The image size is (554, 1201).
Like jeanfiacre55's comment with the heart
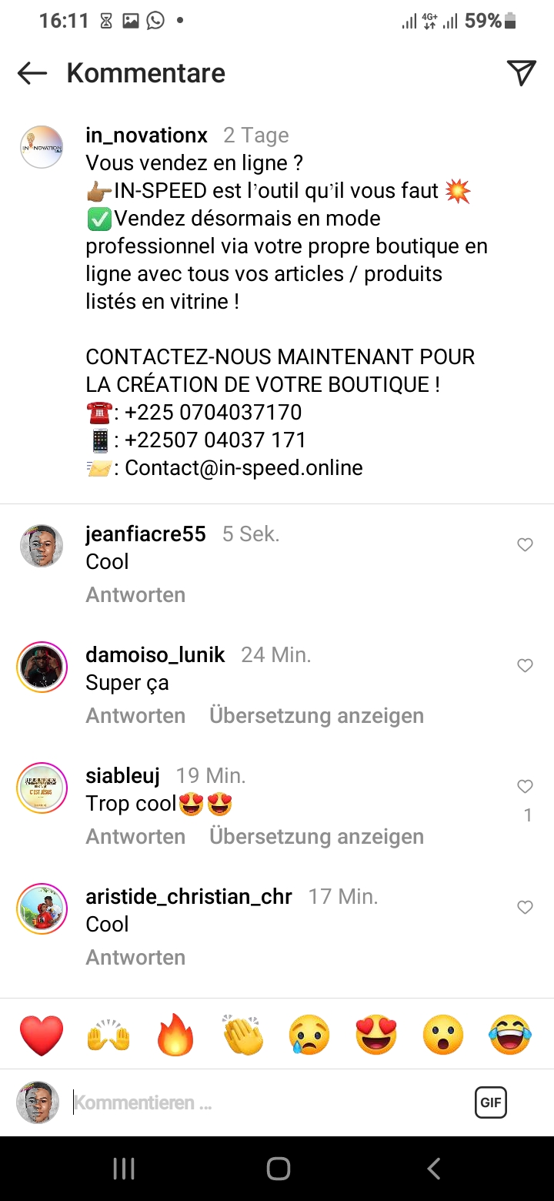pos(525,545)
